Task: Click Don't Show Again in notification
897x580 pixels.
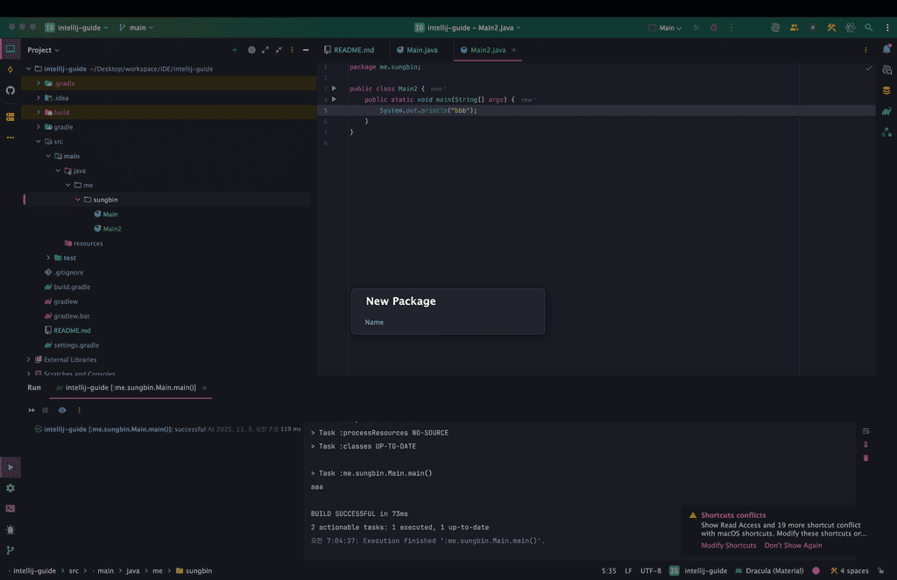Action: click(x=793, y=545)
